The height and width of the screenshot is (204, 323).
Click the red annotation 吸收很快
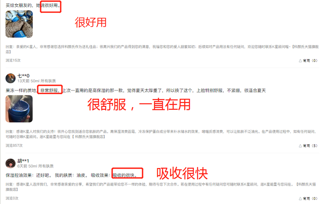[x=182, y=173]
